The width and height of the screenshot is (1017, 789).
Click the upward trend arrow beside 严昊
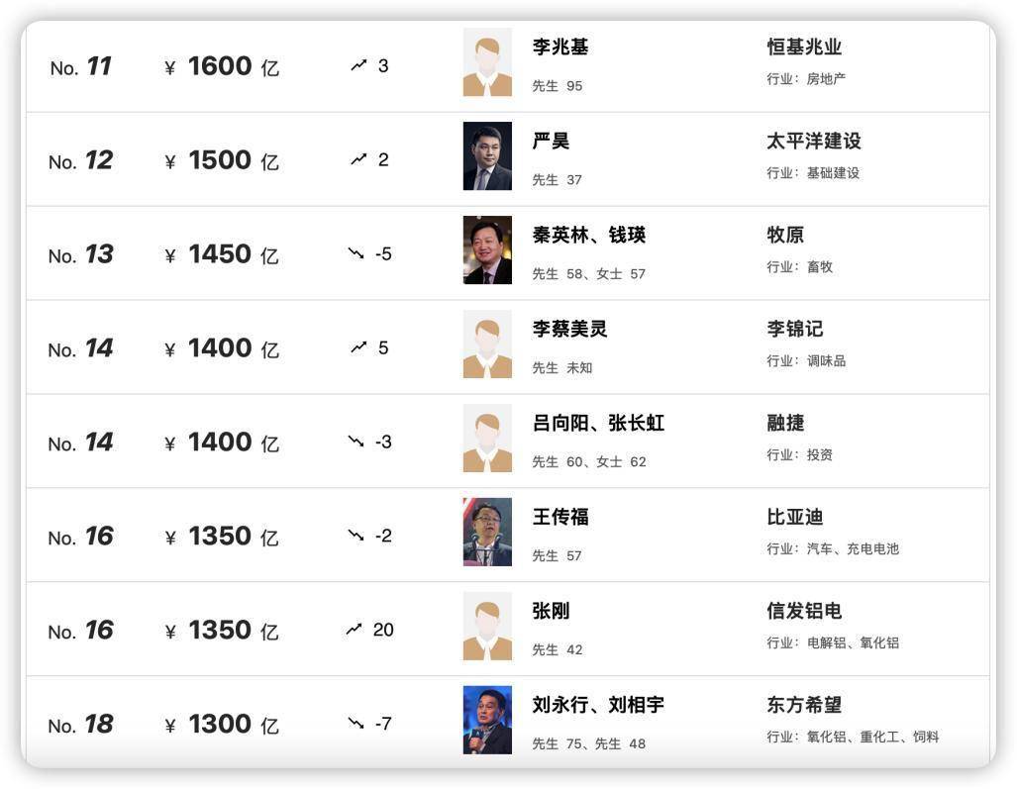tap(358, 159)
